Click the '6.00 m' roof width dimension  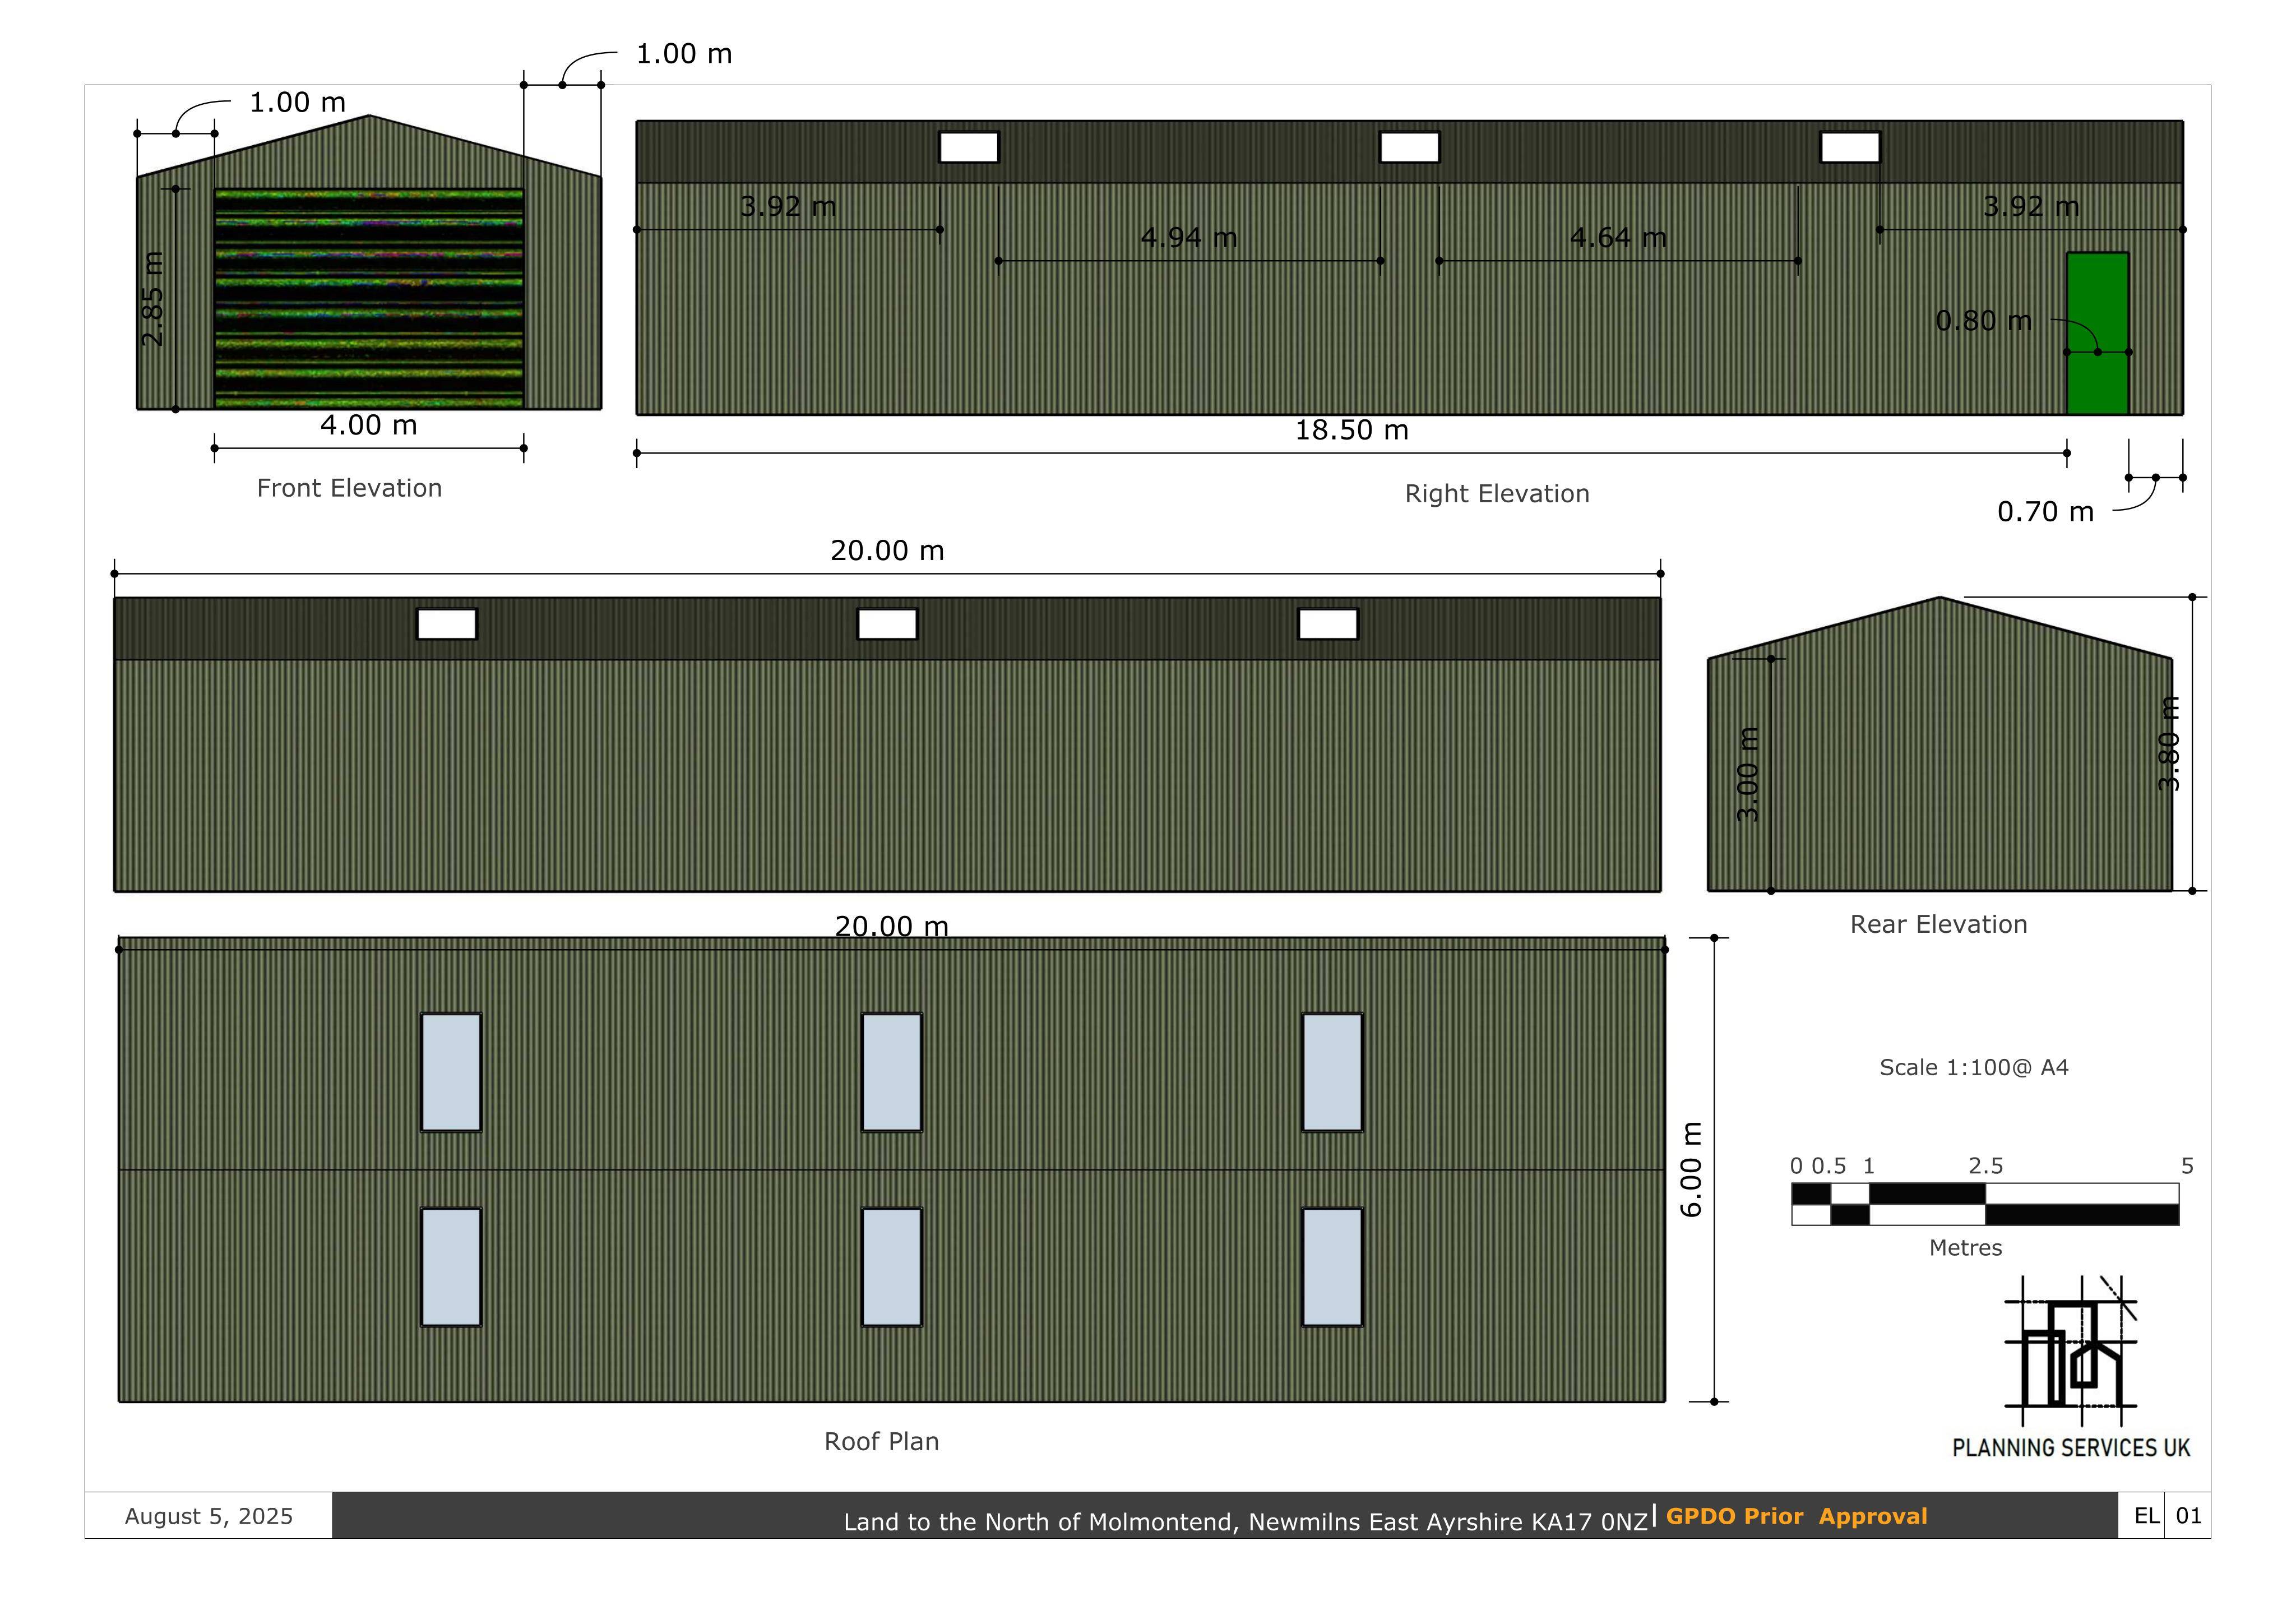pos(1691,1169)
